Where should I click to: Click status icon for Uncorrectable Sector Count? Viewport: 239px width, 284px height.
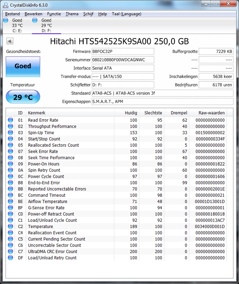pyautogui.click(x=10, y=245)
